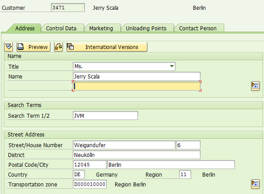Click the Berlin description next to Region 11
The image size is (264, 194).
[209, 175]
